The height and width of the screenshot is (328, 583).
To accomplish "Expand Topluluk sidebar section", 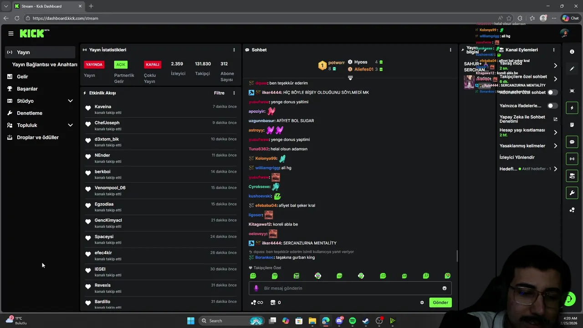I will (x=70, y=125).
